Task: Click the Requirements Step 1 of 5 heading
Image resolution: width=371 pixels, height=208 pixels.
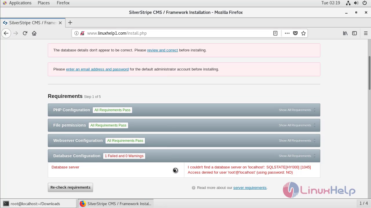Action: pyautogui.click(x=74, y=96)
